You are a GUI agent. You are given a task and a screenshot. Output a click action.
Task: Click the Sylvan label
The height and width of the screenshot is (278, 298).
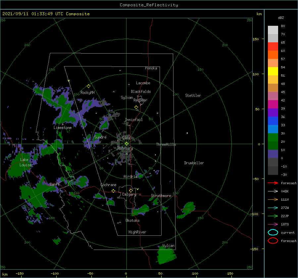click(127, 98)
